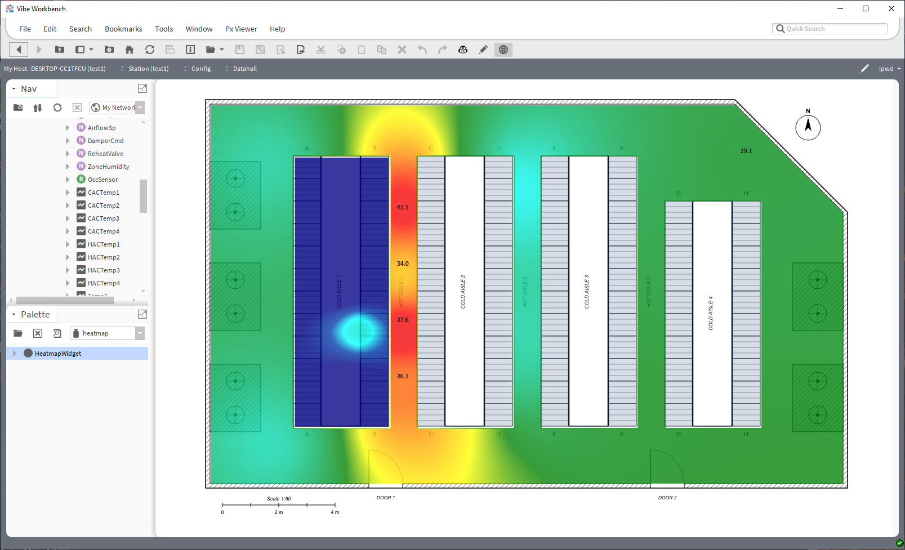Click the Redo arrow icon

click(443, 50)
